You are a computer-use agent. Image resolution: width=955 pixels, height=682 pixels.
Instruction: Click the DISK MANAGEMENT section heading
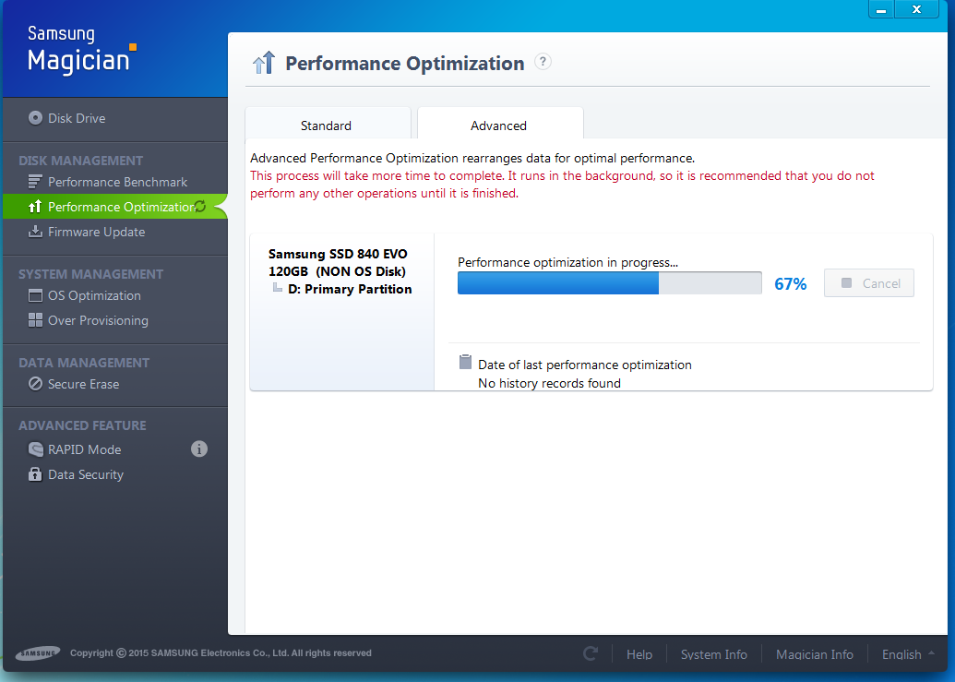[80, 161]
